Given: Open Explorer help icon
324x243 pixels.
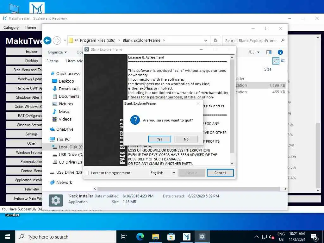Looking at the screenshot, I should pos(280,52).
